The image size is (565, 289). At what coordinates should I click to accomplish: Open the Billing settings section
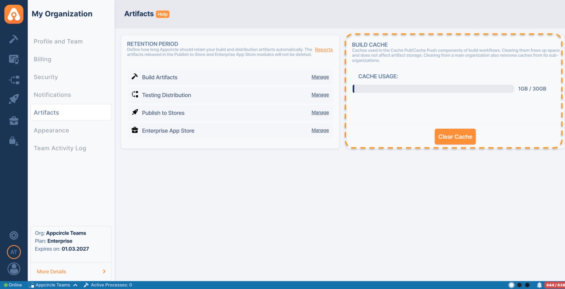[x=42, y=59]
